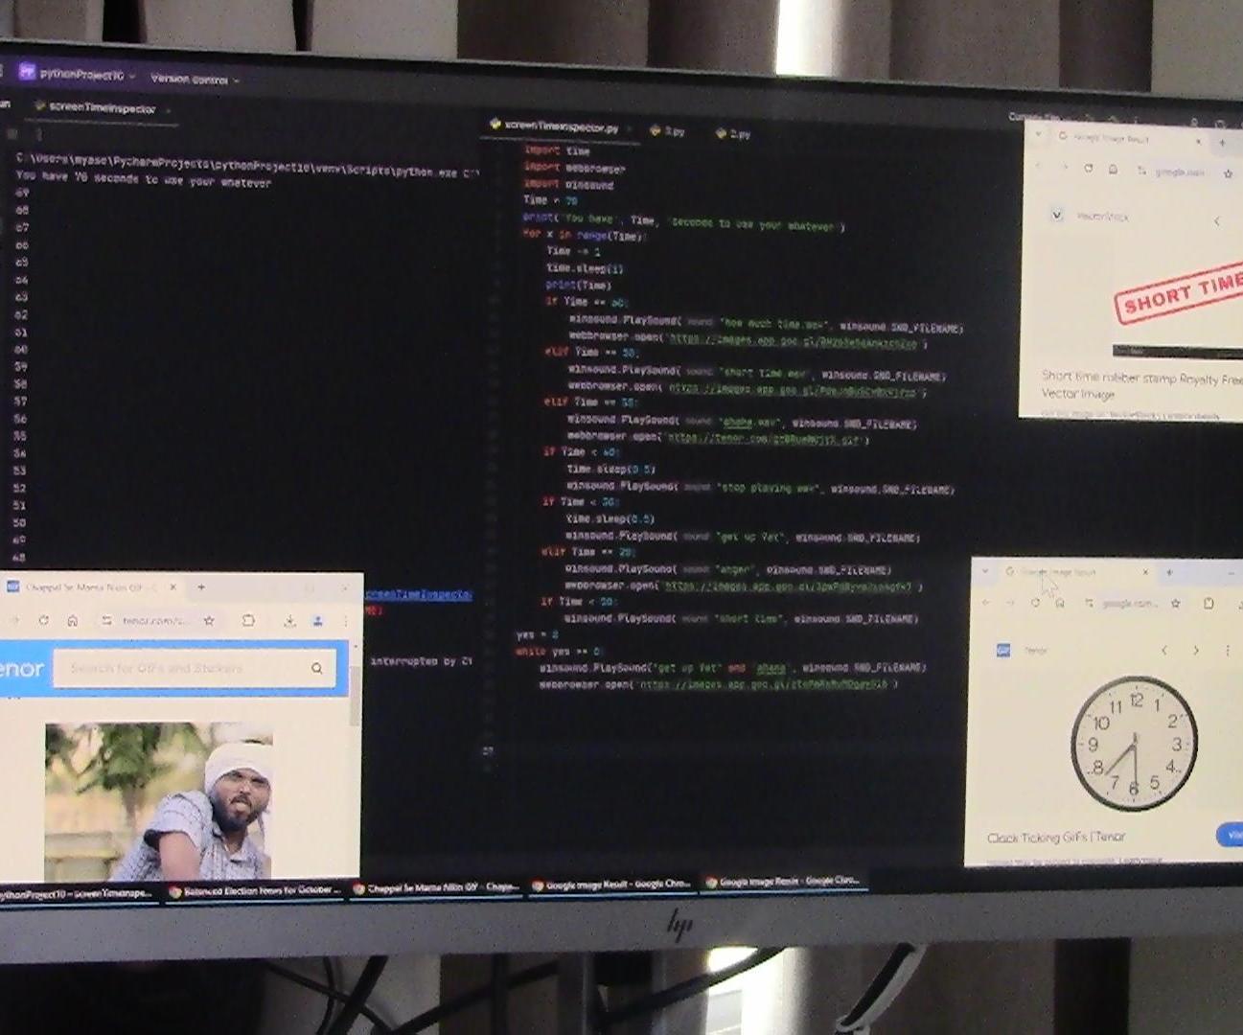Click the PyCharm logo in the title bar

pos(26,71)
